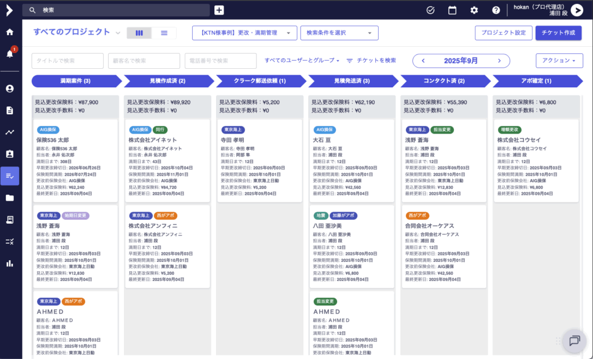Click the help question mark icon
Image resolution: width=593 pixels, height=359 pixels.
pyautogui.click(x=496, y=10)
